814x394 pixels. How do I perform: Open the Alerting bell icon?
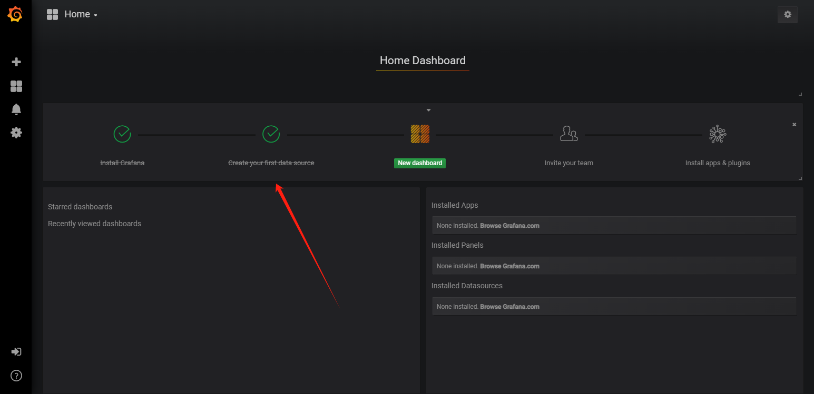click(16, 109)
